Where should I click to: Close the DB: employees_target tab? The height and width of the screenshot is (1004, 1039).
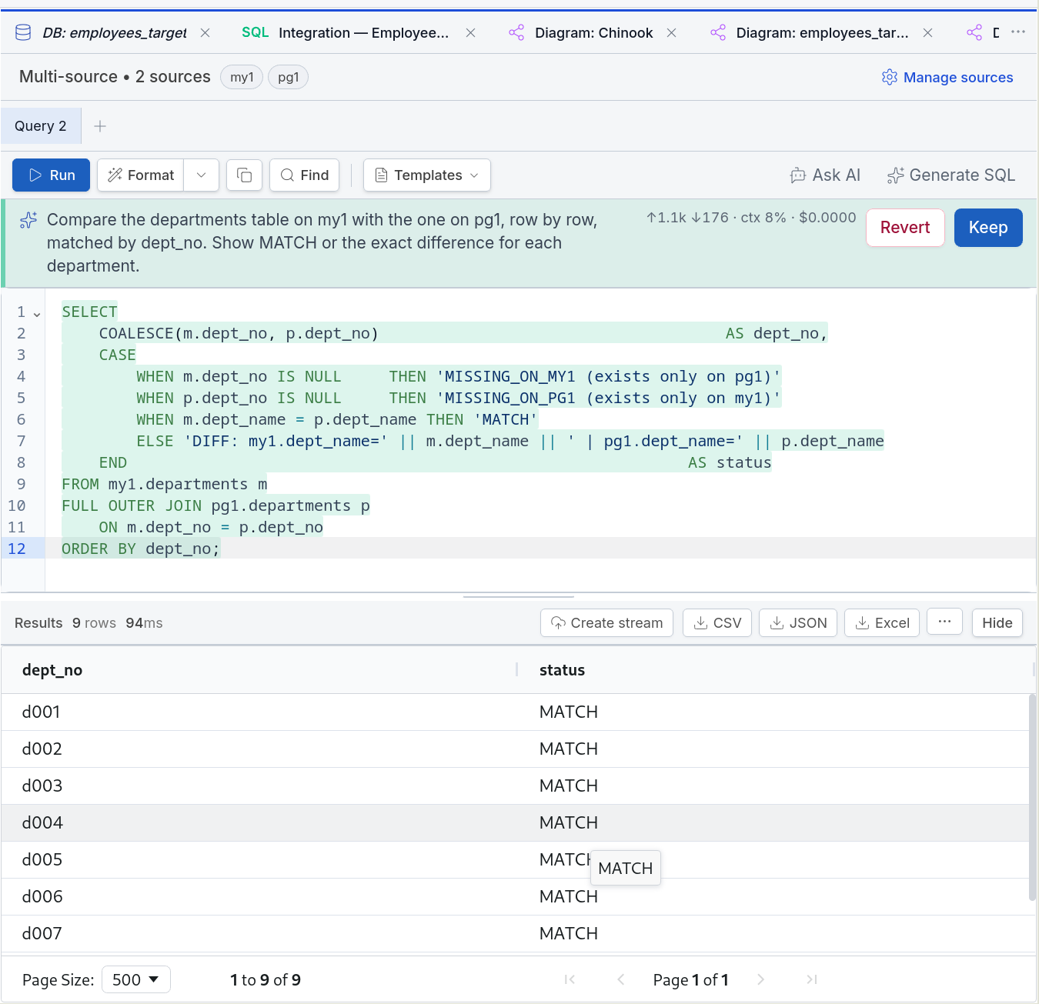point(205,32)
